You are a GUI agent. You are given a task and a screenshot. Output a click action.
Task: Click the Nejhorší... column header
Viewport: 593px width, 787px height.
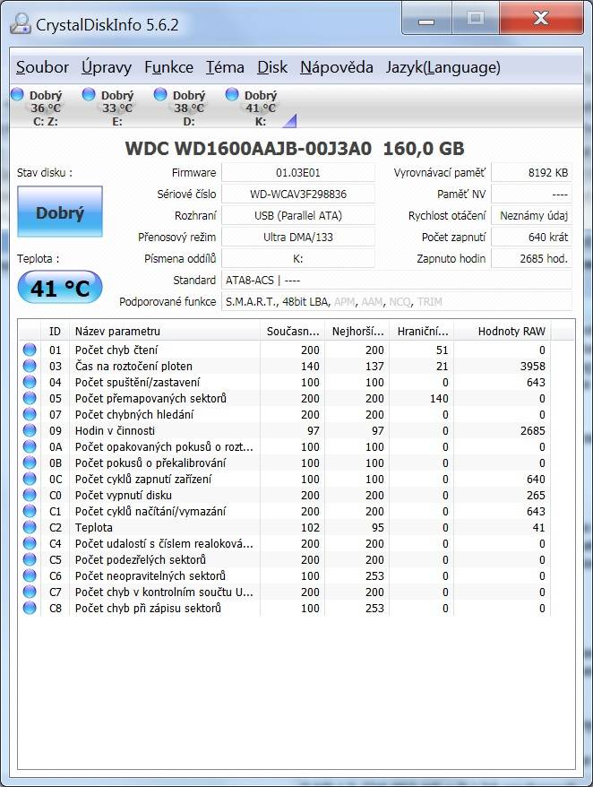(357, 332)
